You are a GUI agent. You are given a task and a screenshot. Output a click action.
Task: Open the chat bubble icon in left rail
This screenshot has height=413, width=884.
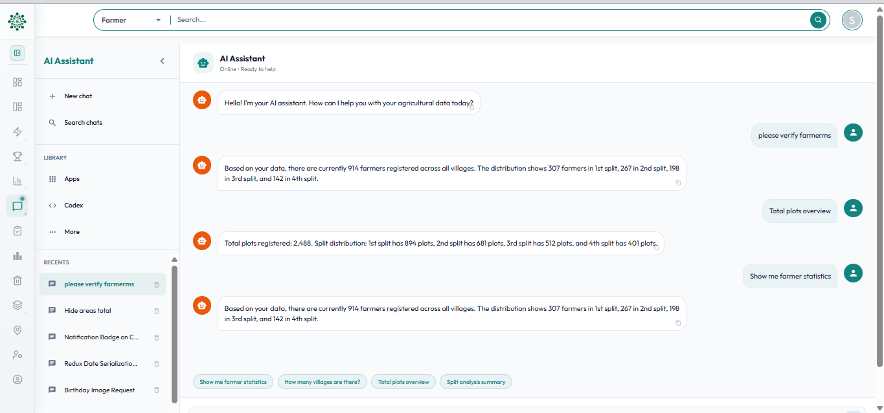coord(17,206)
